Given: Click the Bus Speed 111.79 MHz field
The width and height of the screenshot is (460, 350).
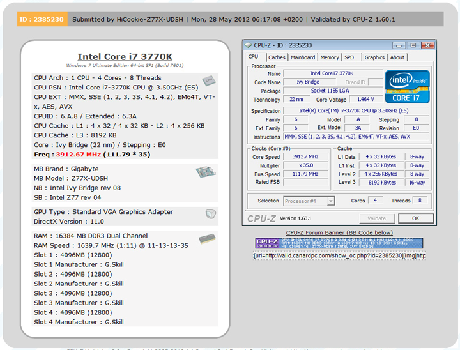Looking at the screenshot, I should click(305, 174).
